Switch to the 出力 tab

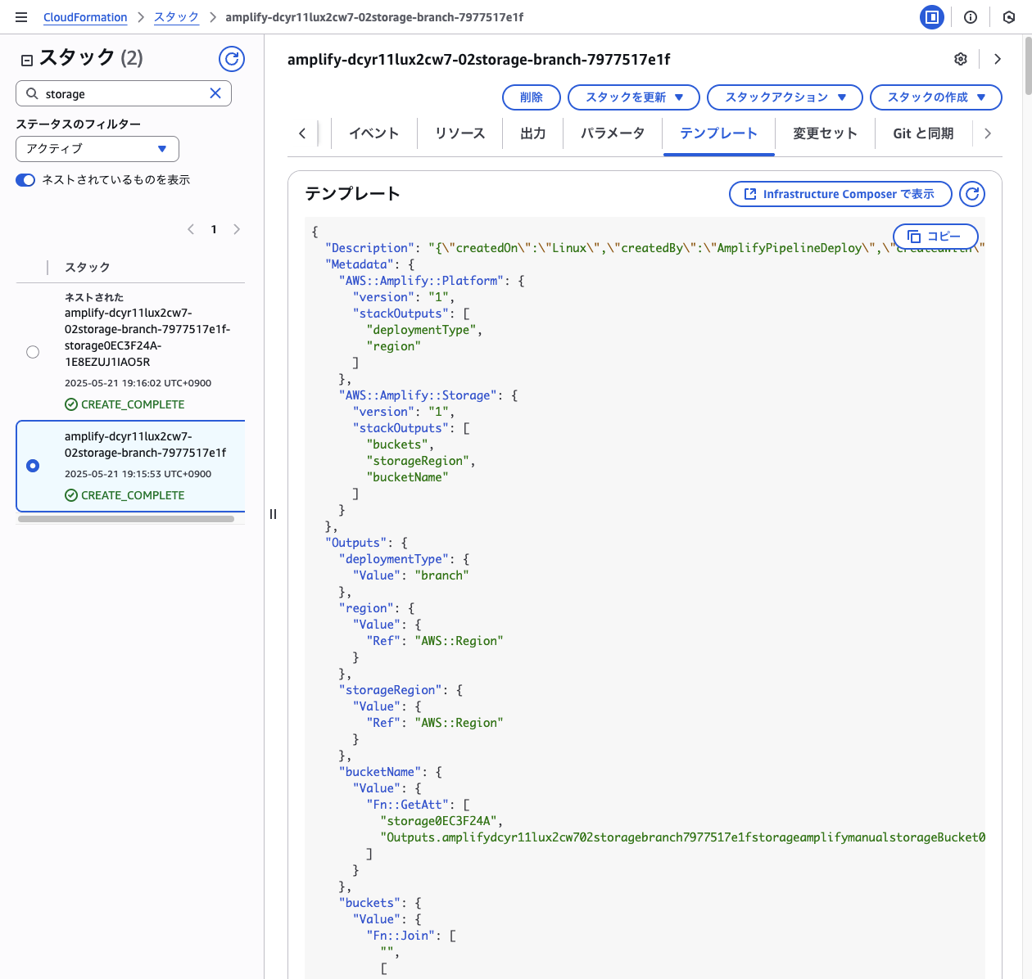click(x=533, y=133)
